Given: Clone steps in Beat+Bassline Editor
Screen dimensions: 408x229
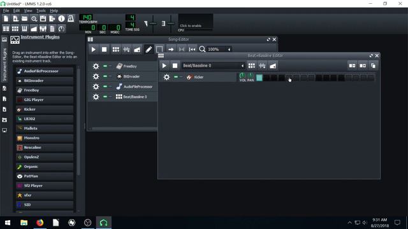Looking at the screenshot, I should pyautogui.click(x=373, y=66).
